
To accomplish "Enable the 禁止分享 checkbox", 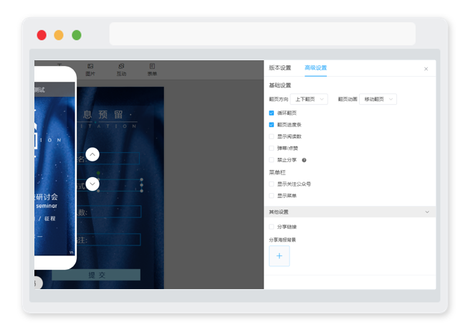I will [x=272, y=160].
